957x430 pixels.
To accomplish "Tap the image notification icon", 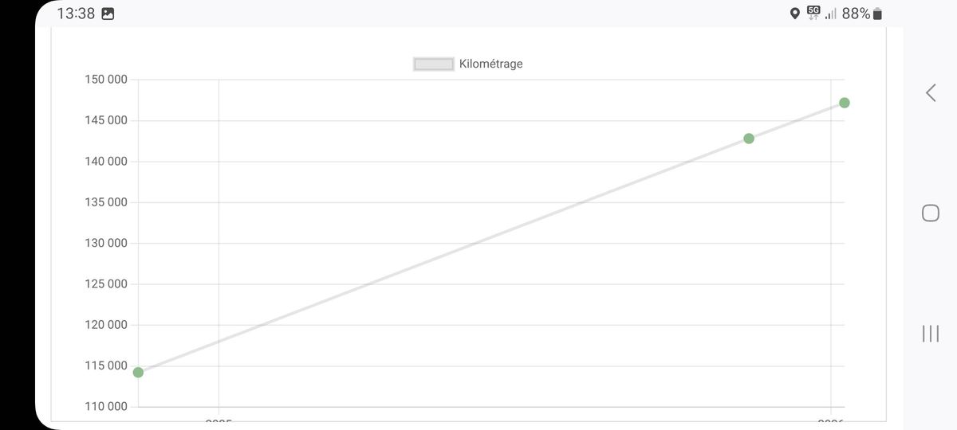I will (108, 14).
